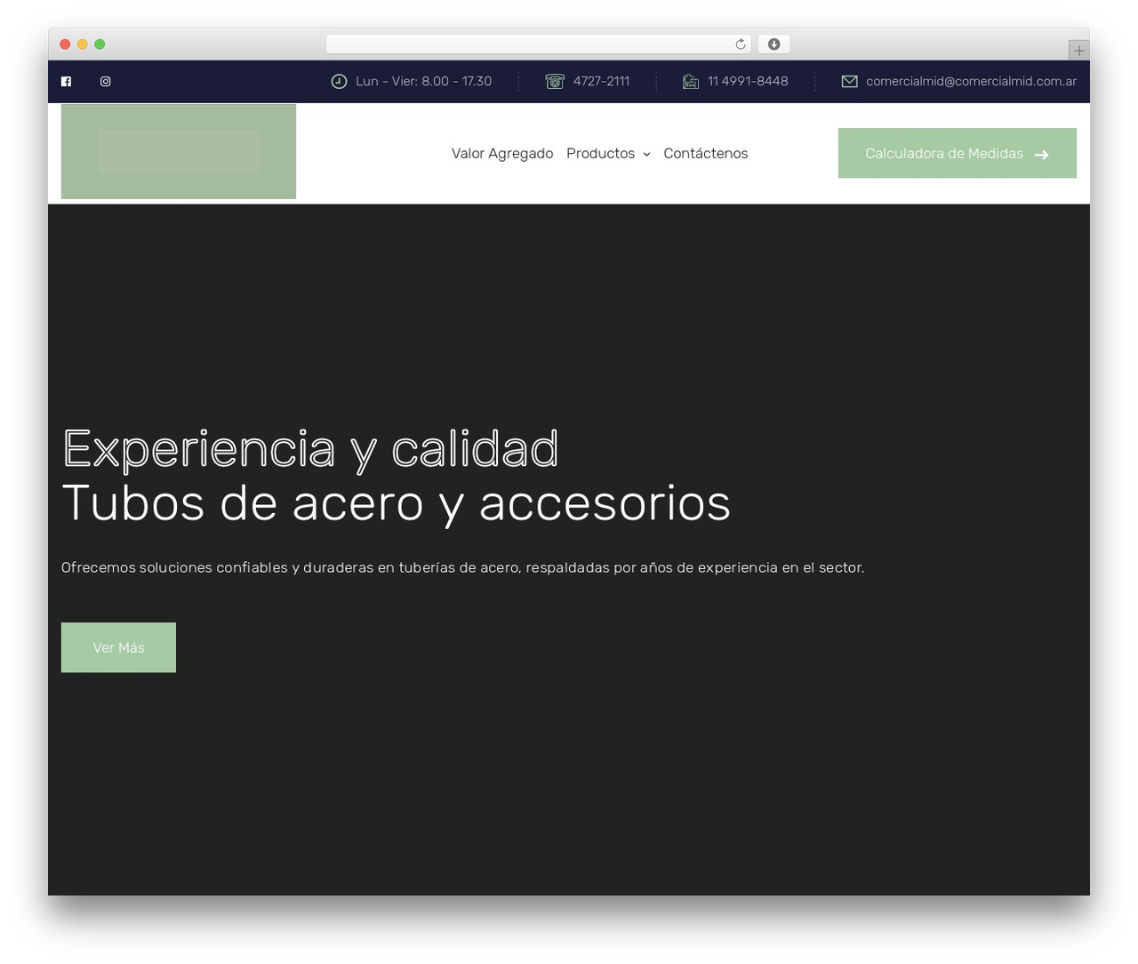Click the fax icon next to 11 4991-8448

pyautogui.click(x=691, y=82)
